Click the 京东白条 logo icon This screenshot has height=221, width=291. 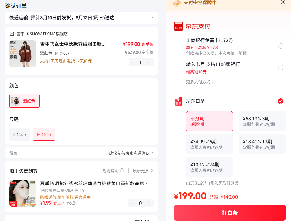point(178,101)
